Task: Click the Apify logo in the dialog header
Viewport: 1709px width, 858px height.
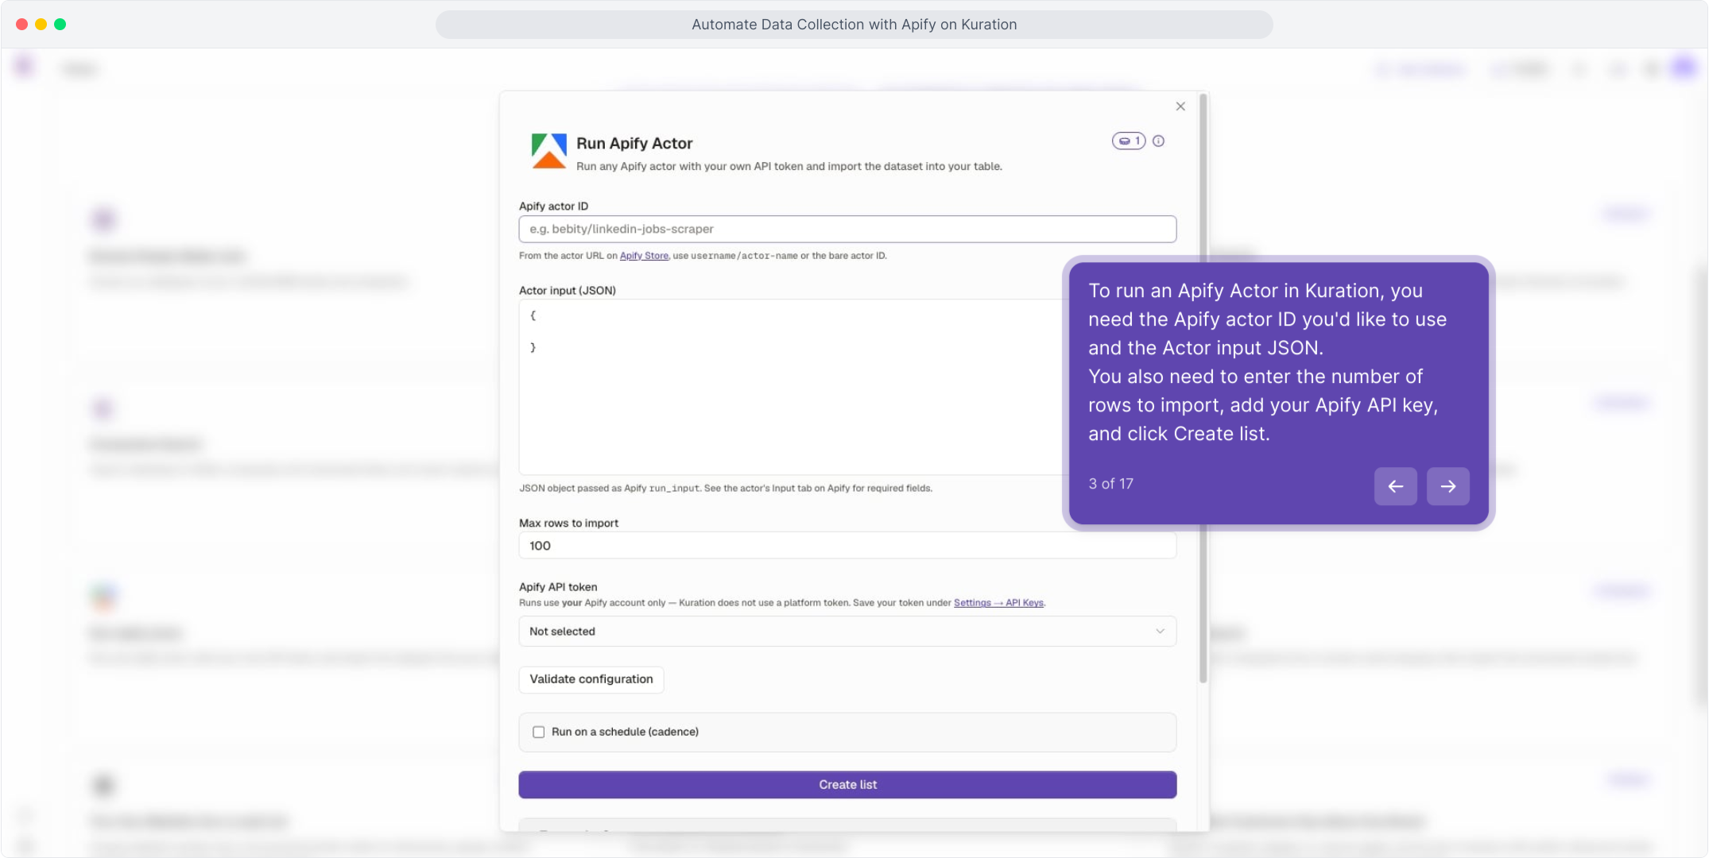Action: click(x=548, y=151)
